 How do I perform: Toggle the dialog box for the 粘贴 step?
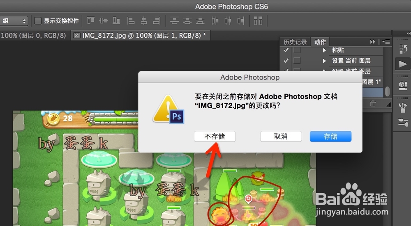tap(297, 50)
